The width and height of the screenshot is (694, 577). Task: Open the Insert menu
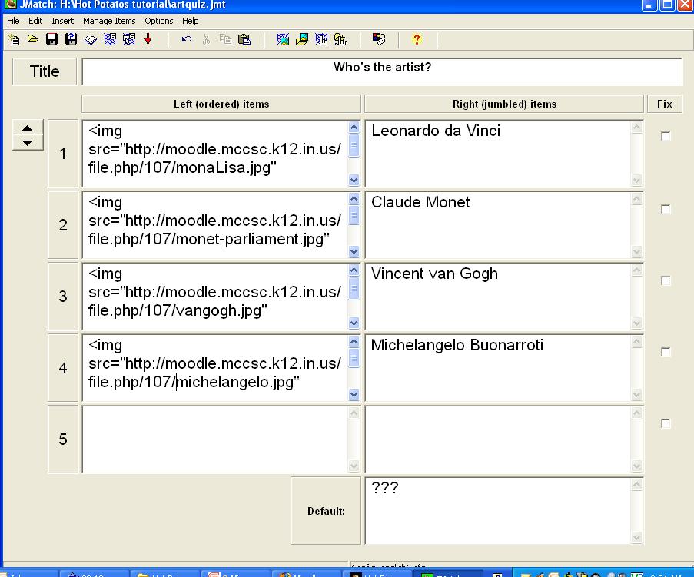coord(62,21)
